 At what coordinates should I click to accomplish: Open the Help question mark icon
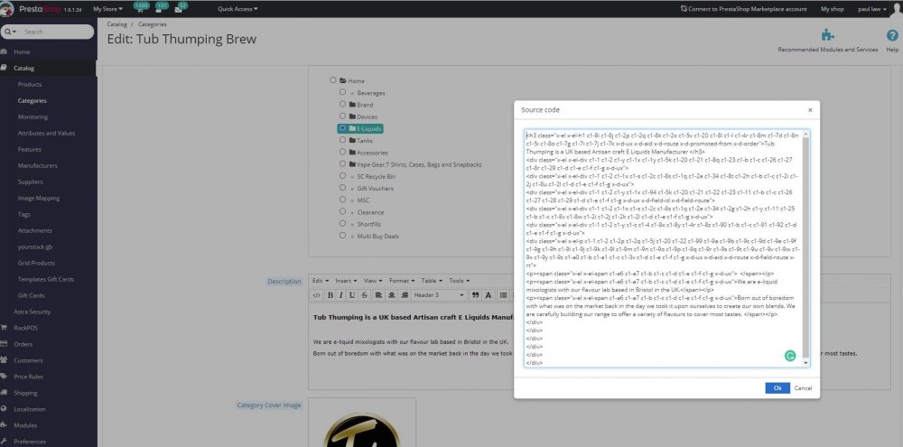[x=892, y=35]
